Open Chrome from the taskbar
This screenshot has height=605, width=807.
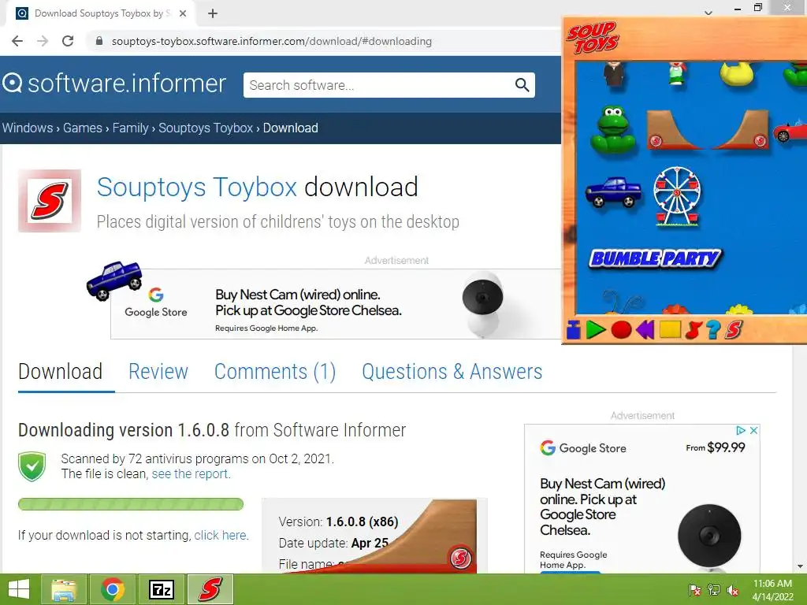[x=113, y=589]
